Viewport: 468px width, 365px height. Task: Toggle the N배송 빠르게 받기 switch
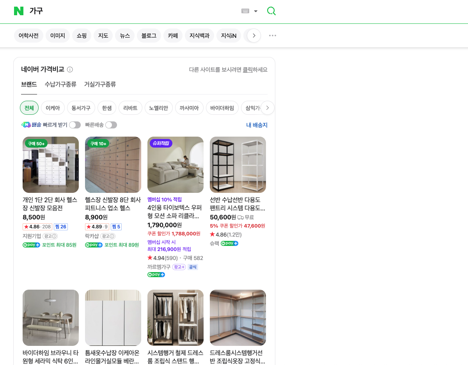[x=75, y=125]
